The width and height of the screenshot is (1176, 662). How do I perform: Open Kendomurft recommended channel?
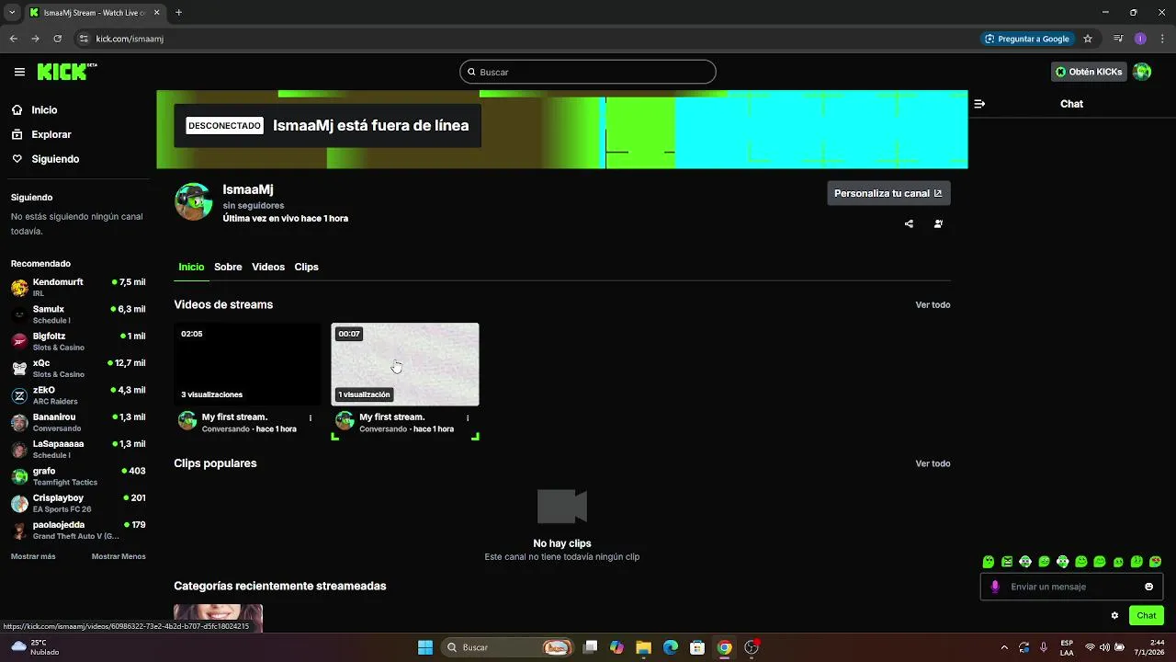click(78, 287)
